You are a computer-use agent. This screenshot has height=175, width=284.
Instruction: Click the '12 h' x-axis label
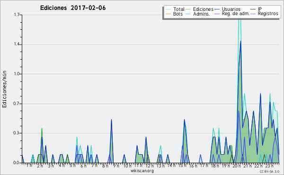pos(150,166)
